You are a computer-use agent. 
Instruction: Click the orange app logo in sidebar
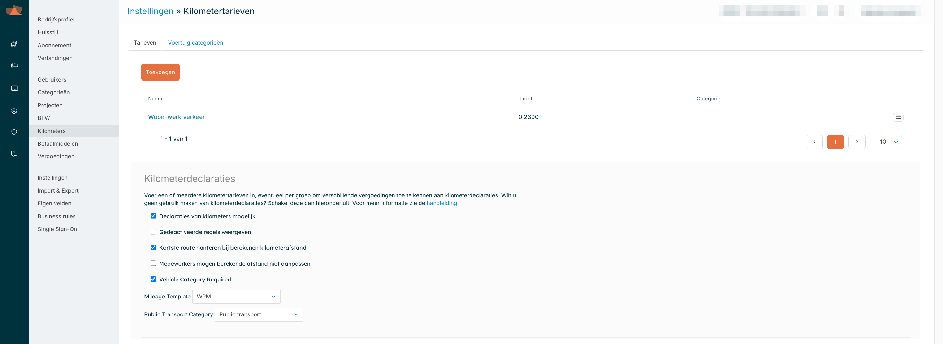[14, 10]
